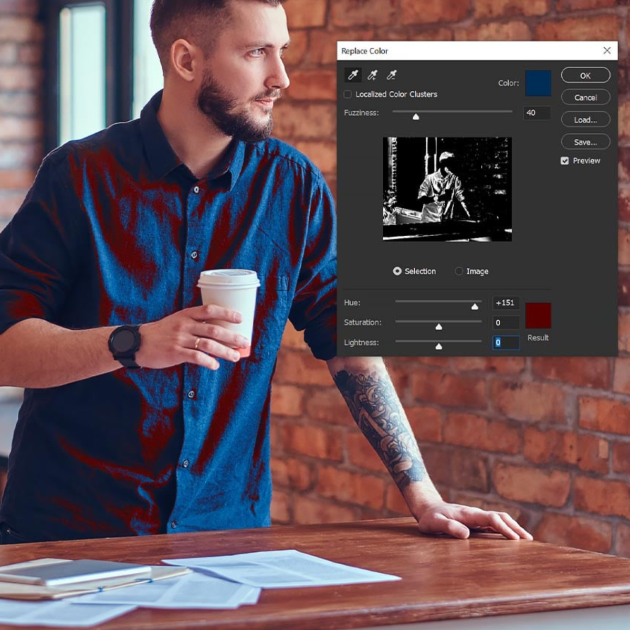Click the Fuzziness value field showing 40

[x=537, y=112]
